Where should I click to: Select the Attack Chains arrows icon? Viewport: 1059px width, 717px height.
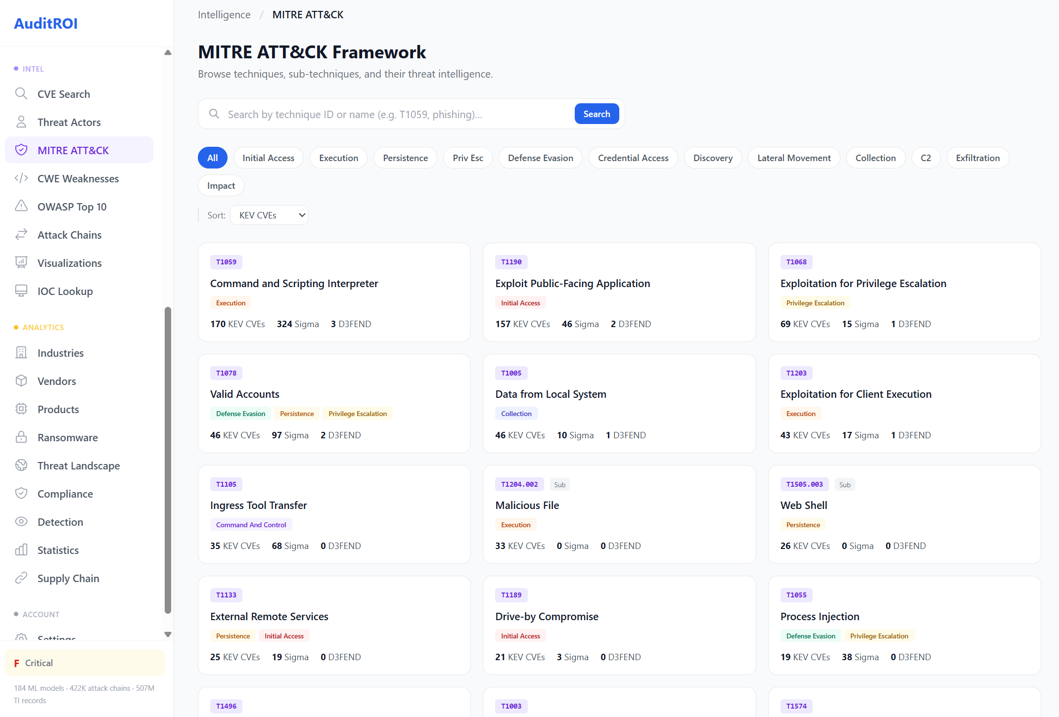21,234
